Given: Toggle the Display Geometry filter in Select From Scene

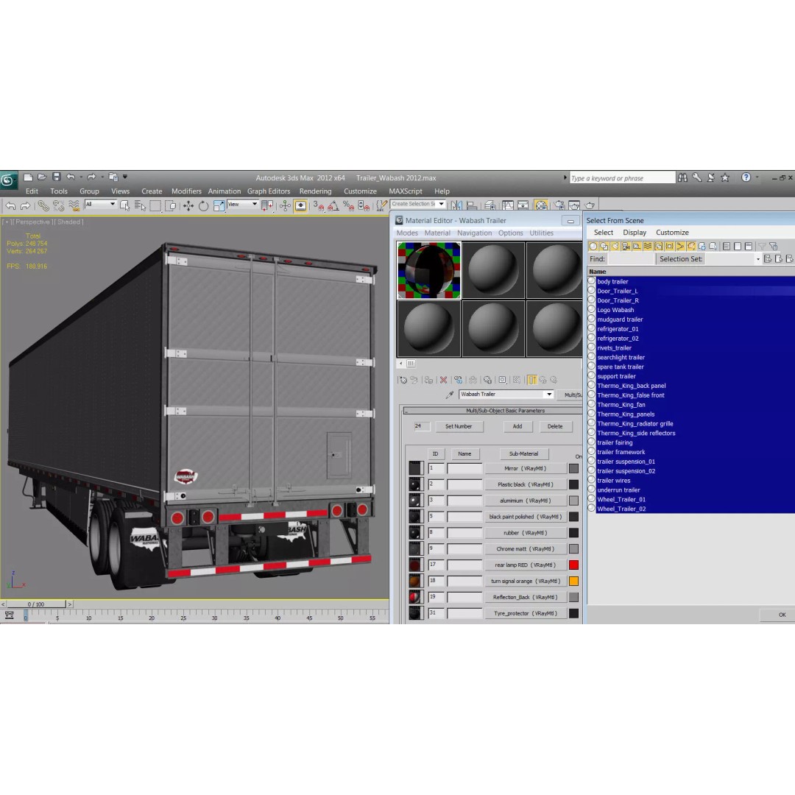Looking at the screenshot, I should [x=593, y=247].
